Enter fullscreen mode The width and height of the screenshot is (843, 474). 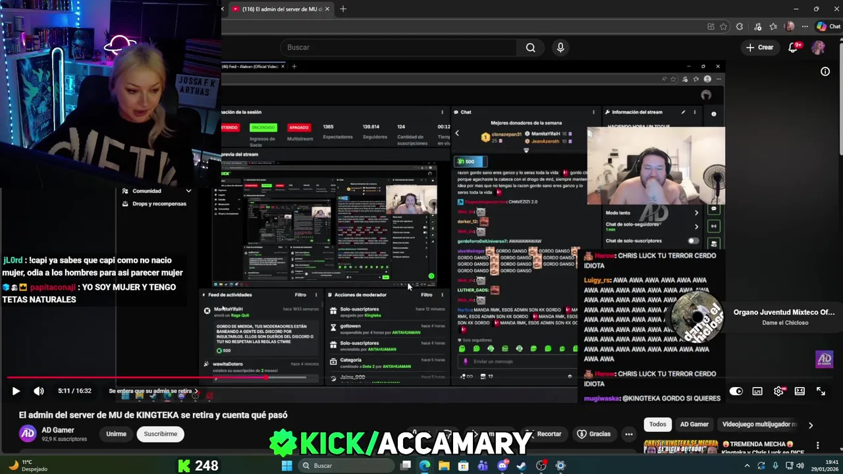click(x=821, y=391)
